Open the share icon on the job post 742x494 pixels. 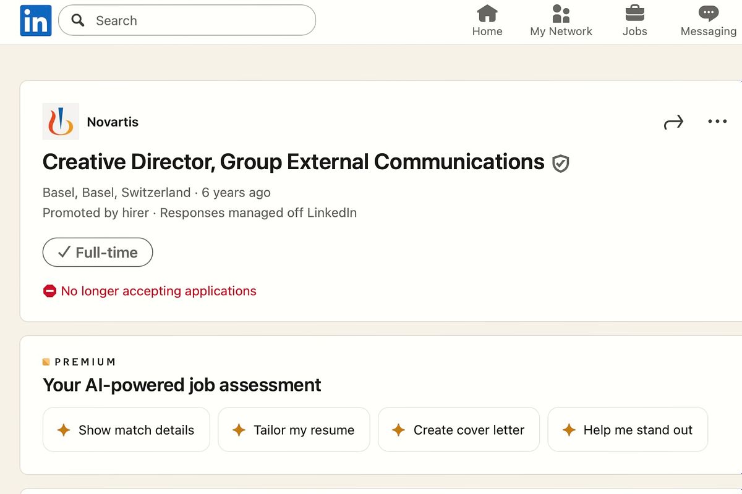673,122
